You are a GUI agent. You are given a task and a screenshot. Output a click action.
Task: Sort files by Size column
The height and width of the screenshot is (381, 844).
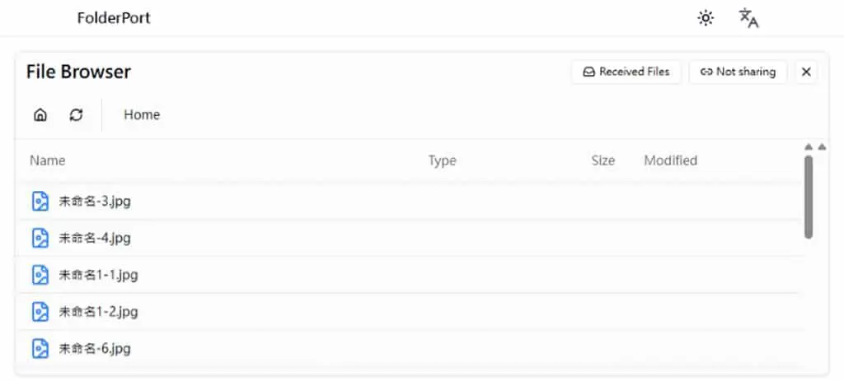[x=603, y=160]
